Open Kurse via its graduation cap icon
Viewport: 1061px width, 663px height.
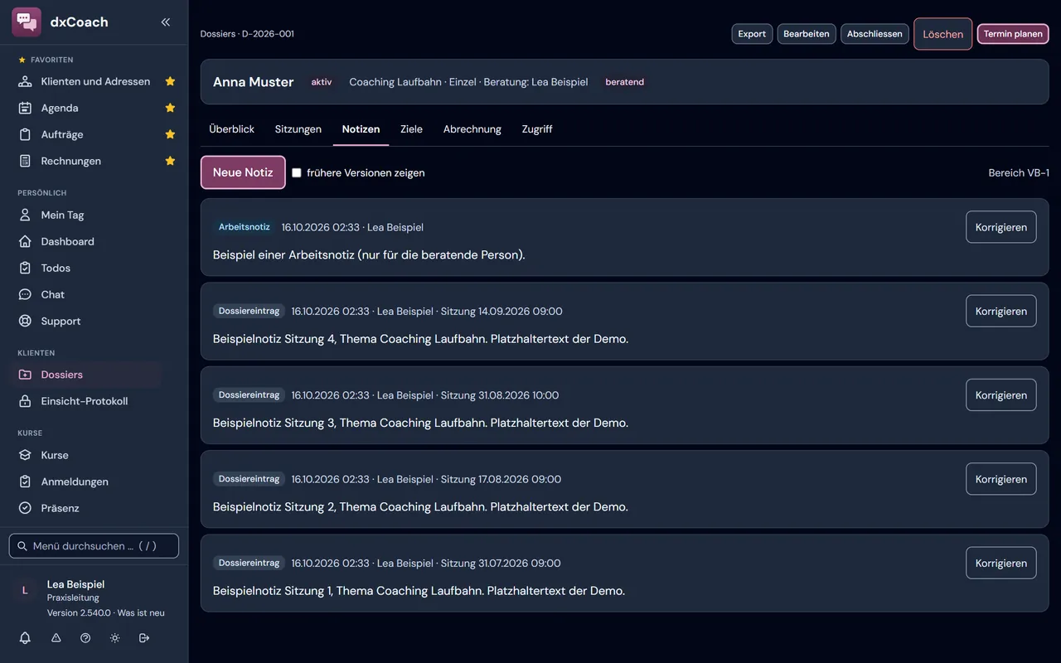click(25, 455)
